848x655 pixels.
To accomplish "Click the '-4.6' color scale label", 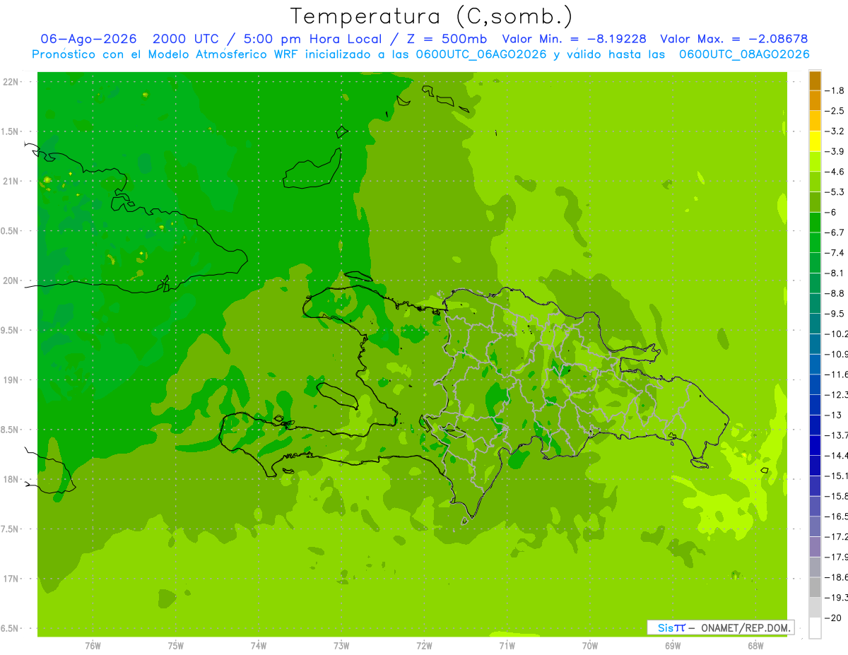I will coord(835,172).
